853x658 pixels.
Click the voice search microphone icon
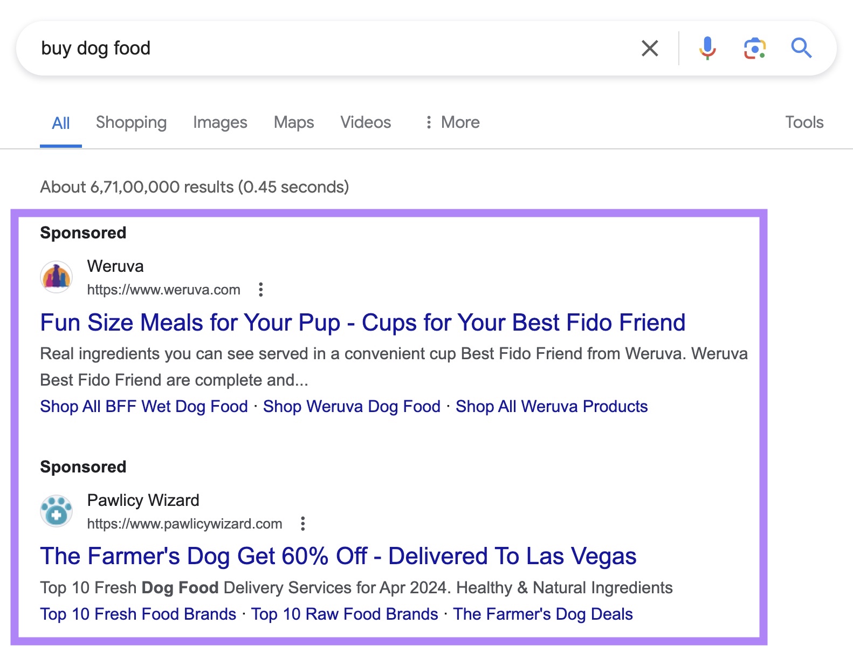tap(706, 48)
